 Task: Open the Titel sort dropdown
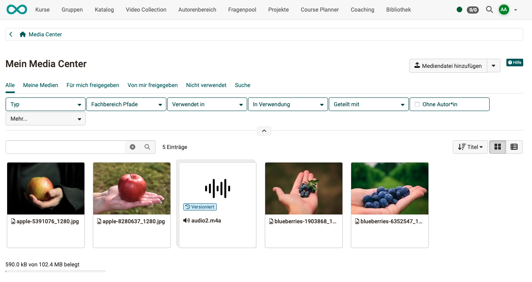(470, 147)
